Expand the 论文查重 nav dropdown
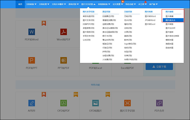The width and height of the screenshot is (190, 120). [118, 4]
